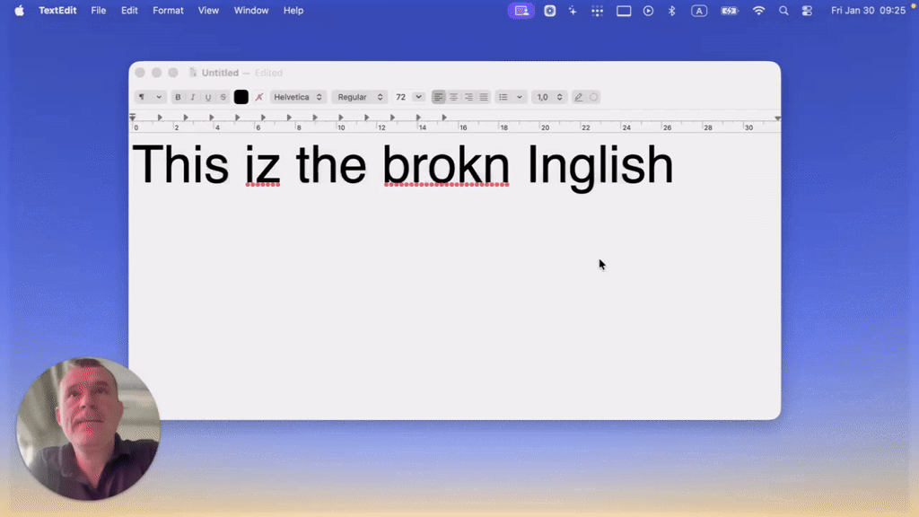Select justify text alignment
The image size is (919, 517).
point(484,97)
